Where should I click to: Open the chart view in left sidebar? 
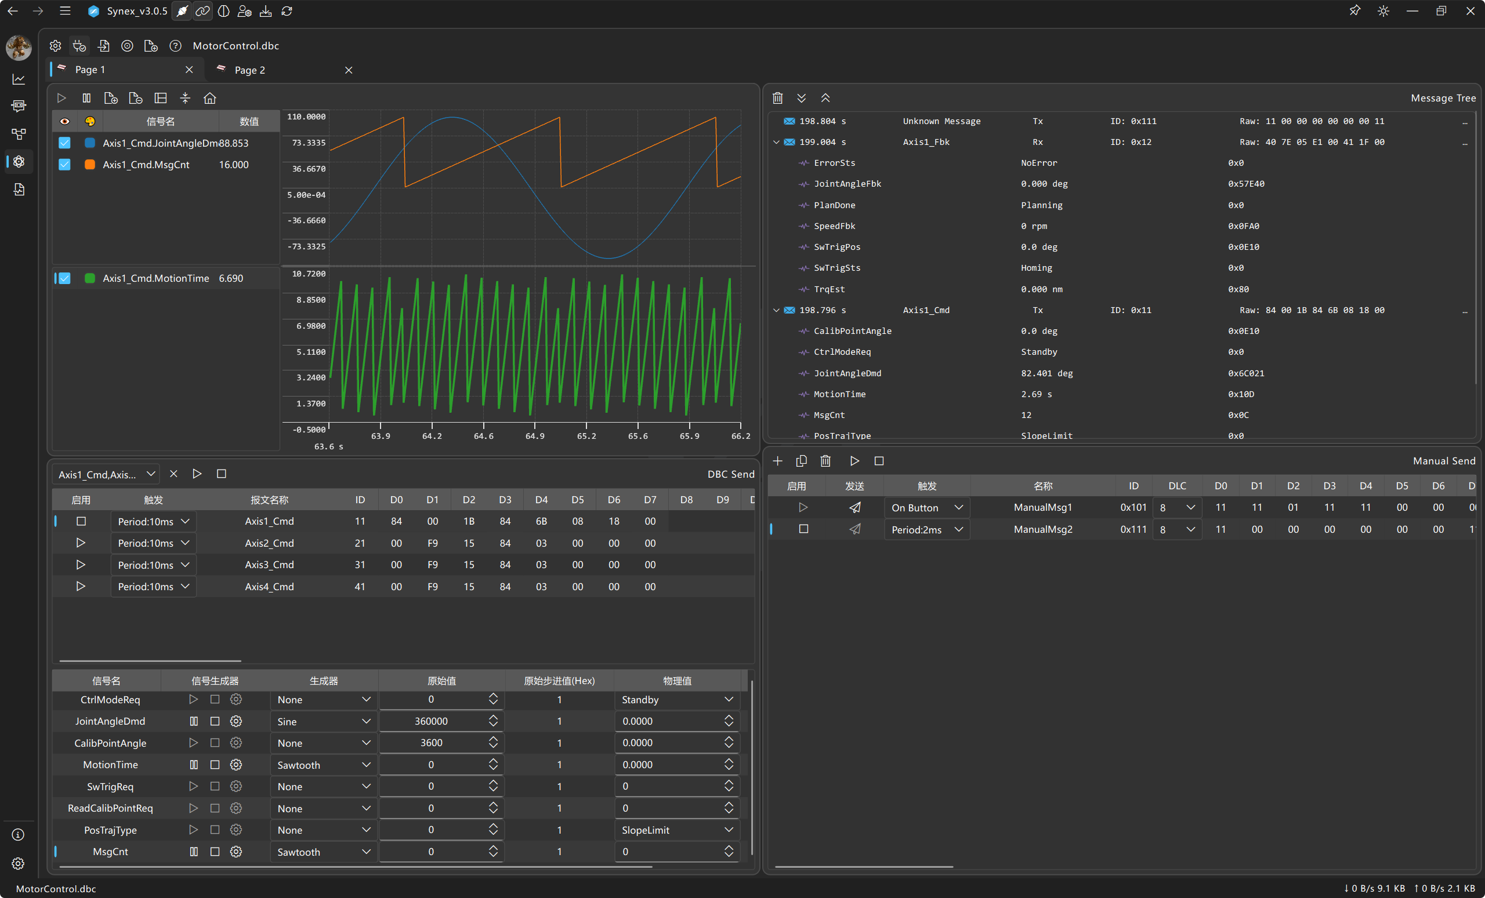pyautogui.click(x=19, y=79)
